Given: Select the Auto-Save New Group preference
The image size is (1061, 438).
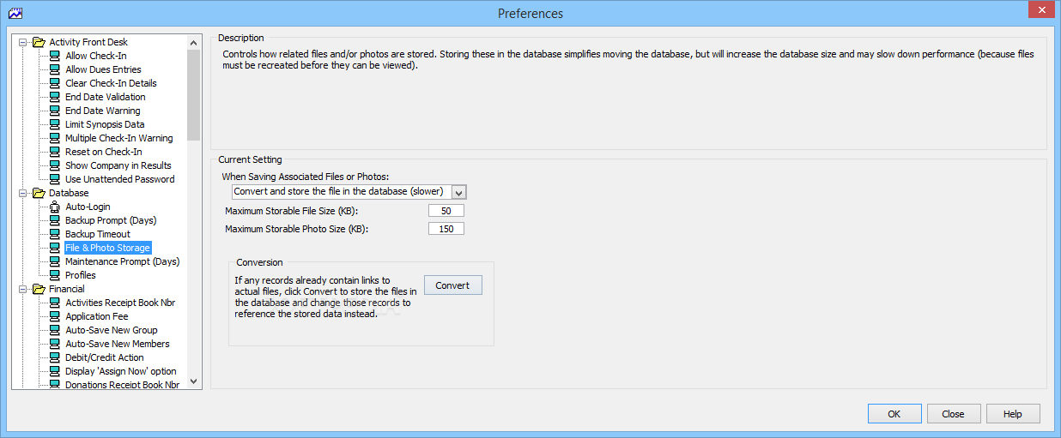Looking at the screenshot, I should click(x=112, y=330).
